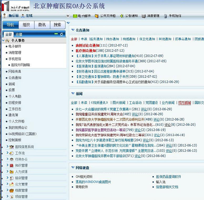The image size is (204, 200).
Task: Click the 在线 status icon
Action: click(x=23, y=16)
